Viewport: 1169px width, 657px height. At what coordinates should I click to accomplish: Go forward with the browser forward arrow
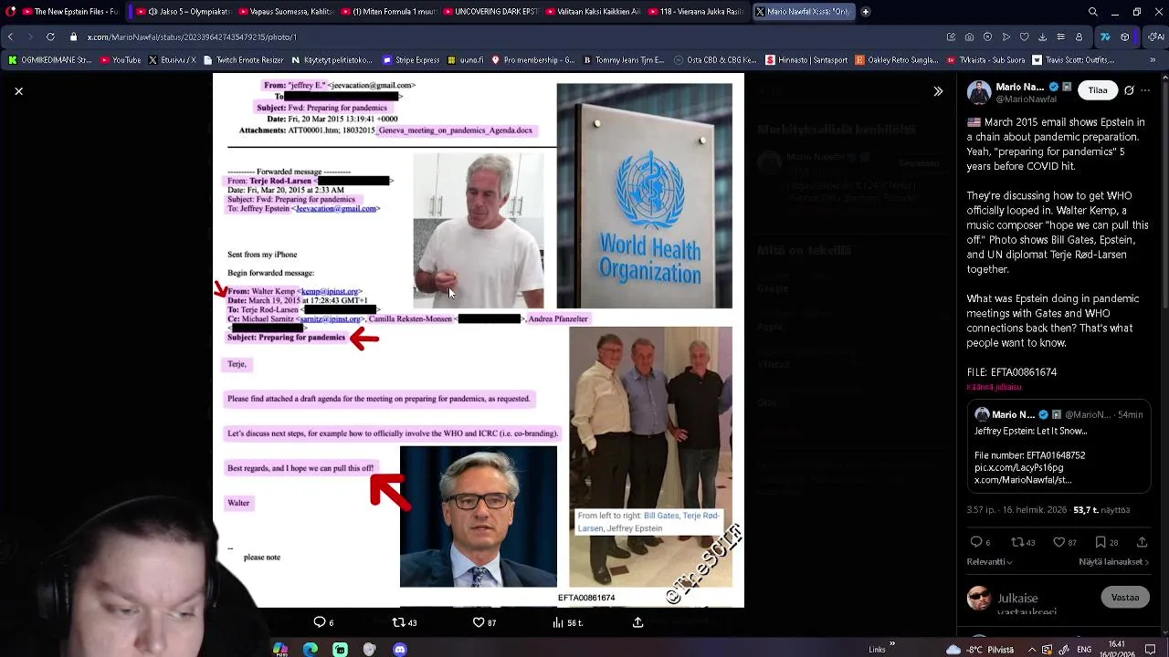29,36
